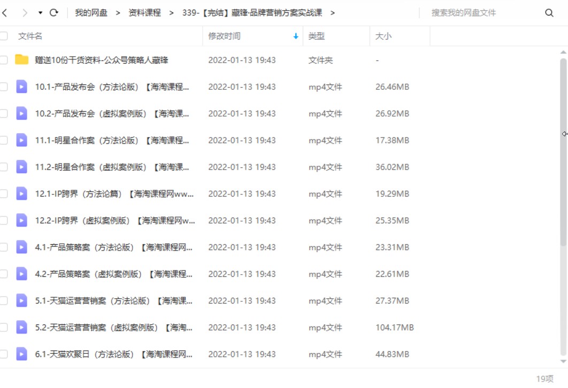
Task: Click the video icon of 10.2-产品发布会
Action: coord(22,114)
